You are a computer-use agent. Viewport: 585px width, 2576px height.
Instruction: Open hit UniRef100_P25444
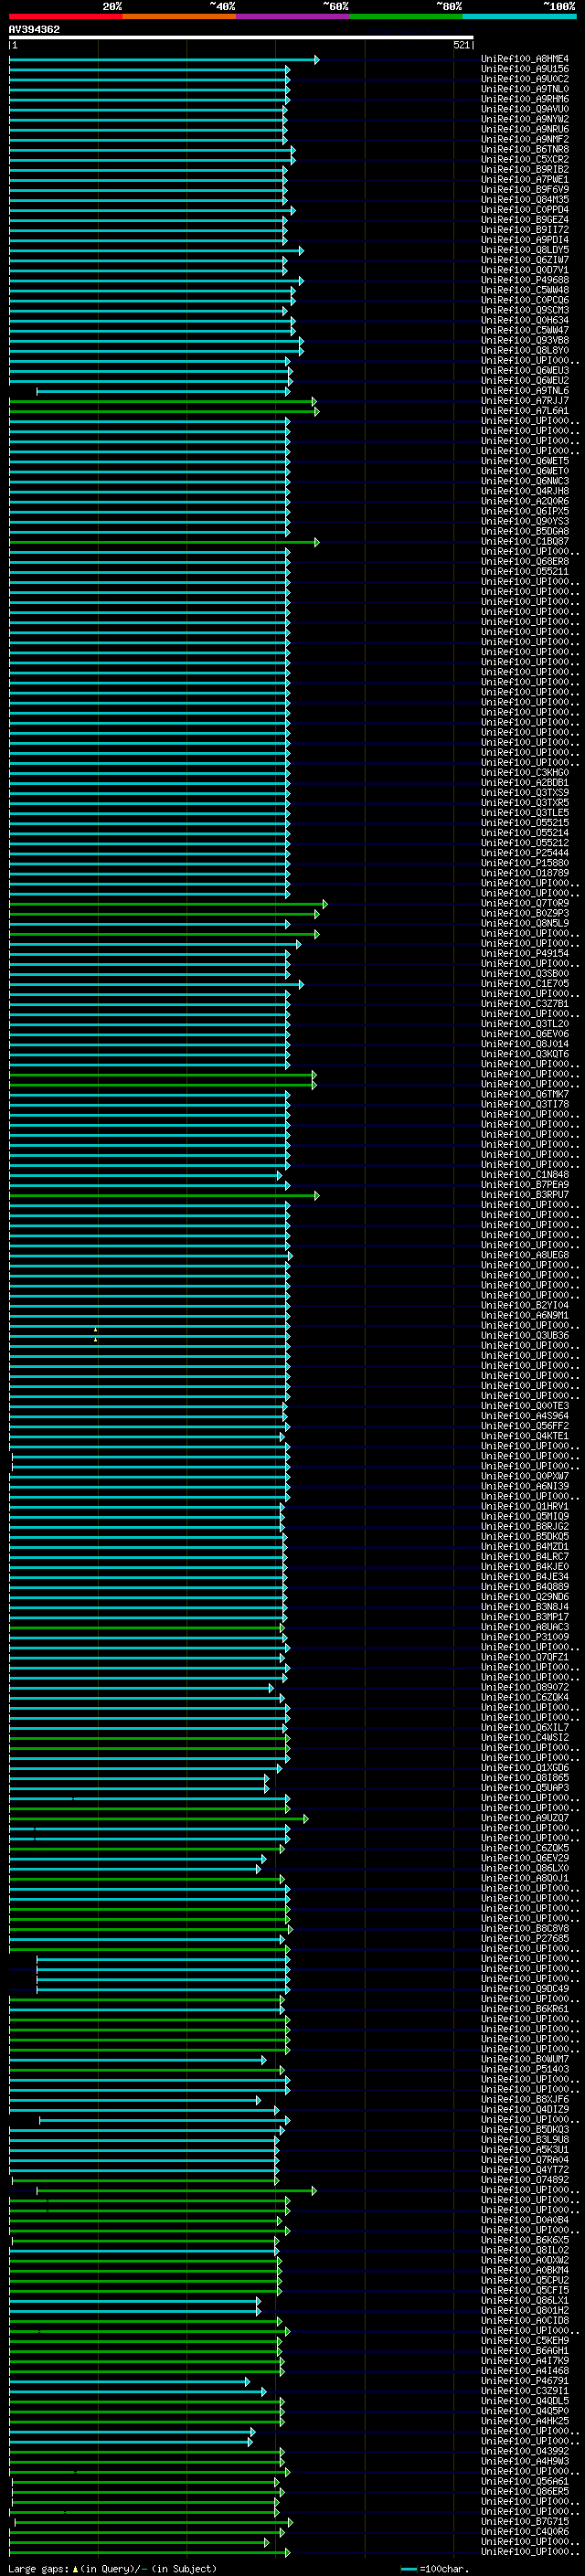[525, 853]
